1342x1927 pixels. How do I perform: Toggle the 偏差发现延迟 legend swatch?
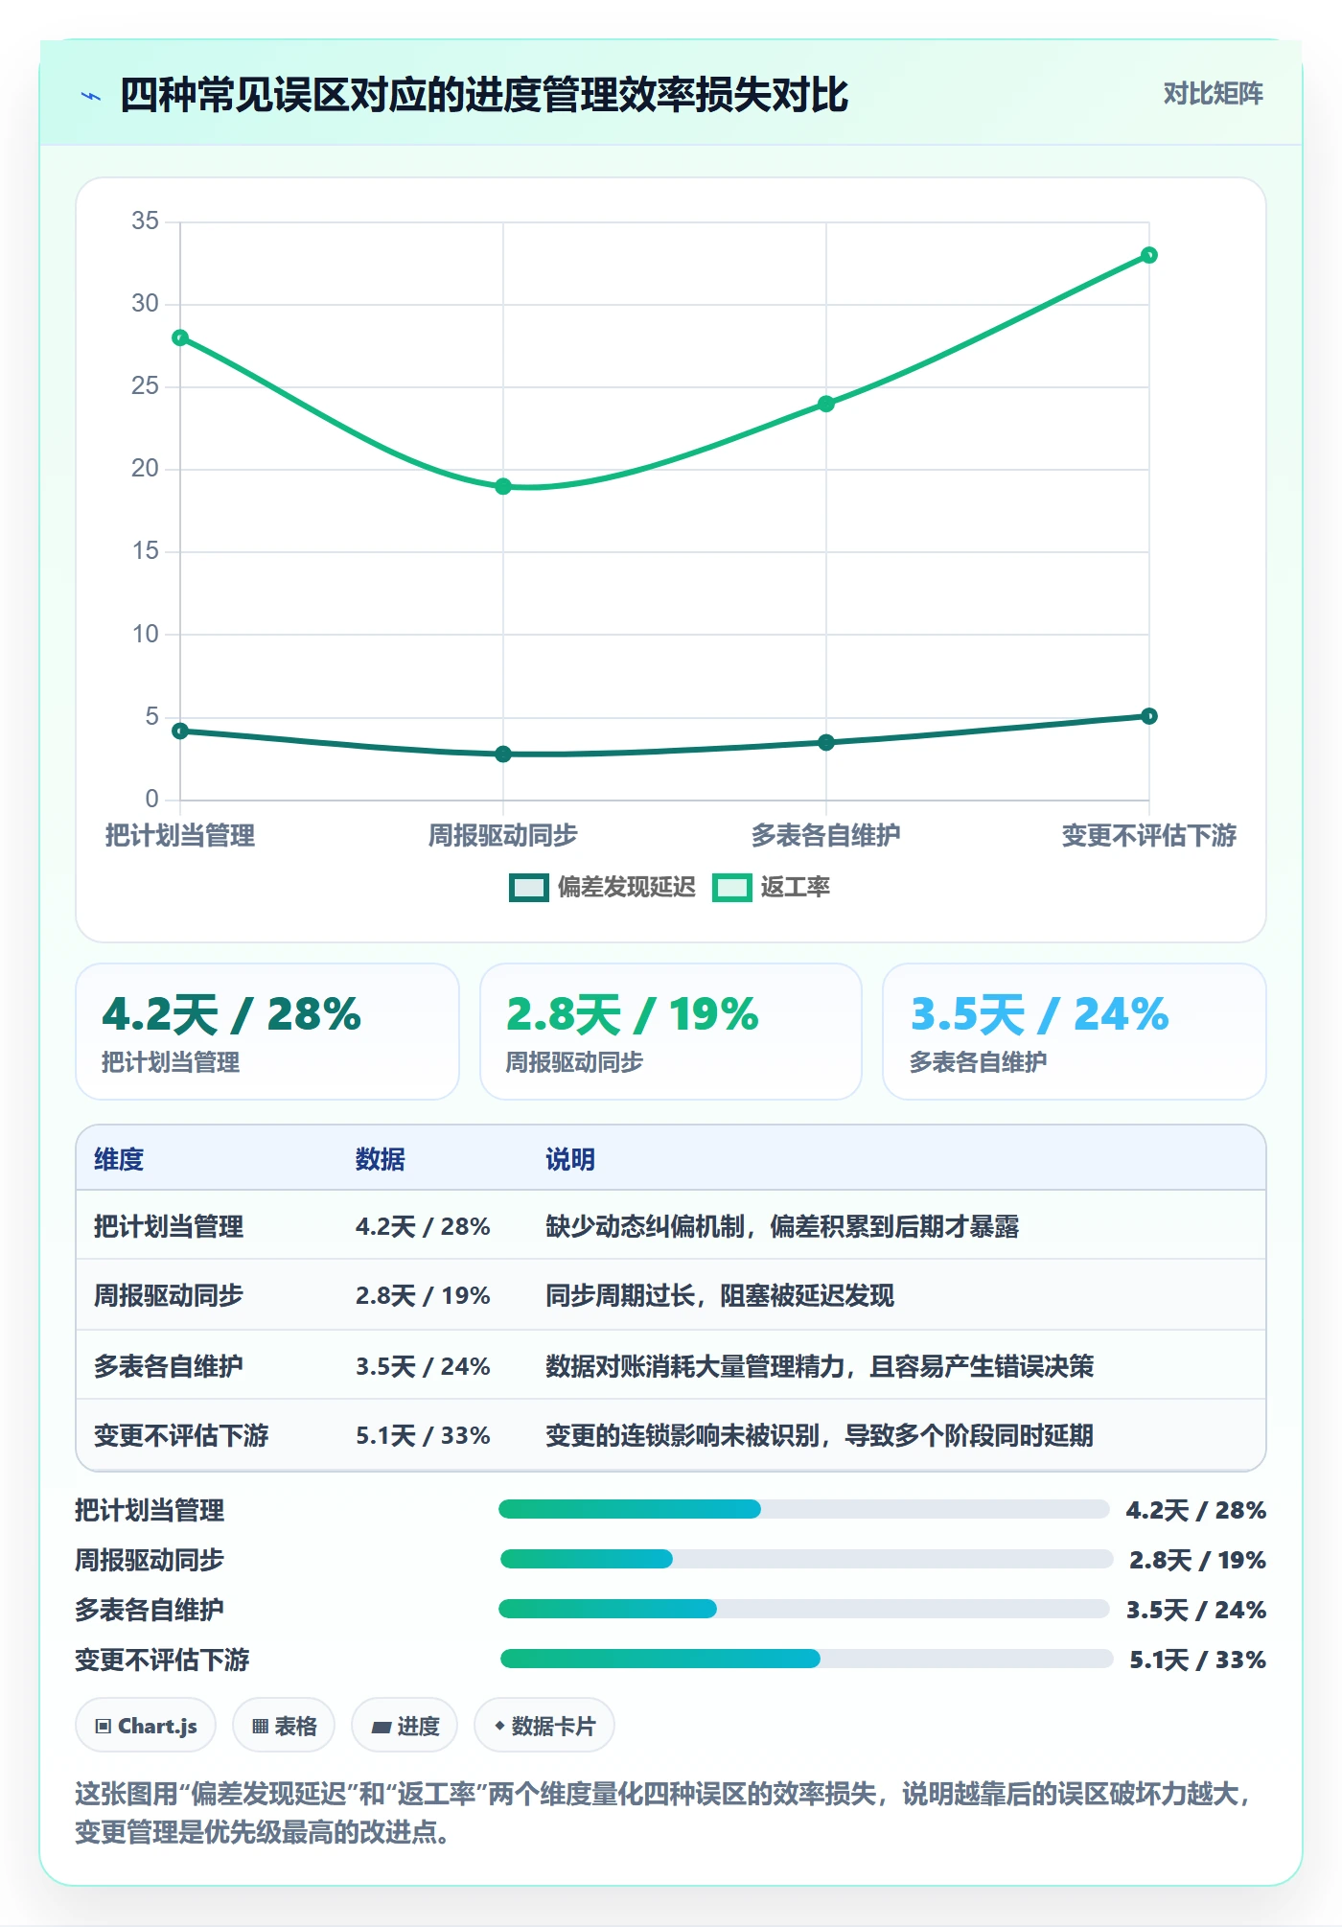[x=528, y=888]
